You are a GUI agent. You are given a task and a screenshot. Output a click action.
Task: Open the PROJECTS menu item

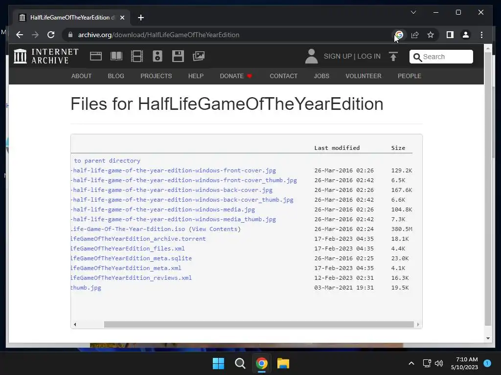[x=156, y=76]
